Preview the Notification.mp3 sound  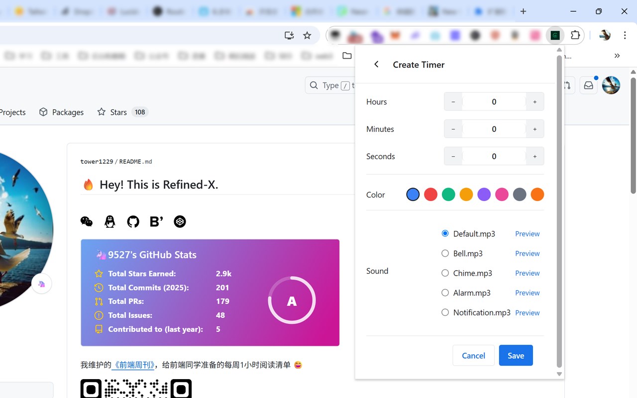pos(528,312)
